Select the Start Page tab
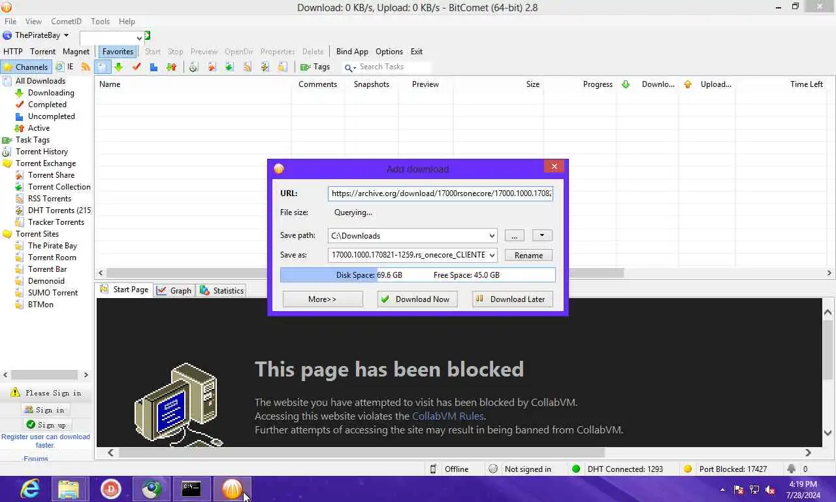Image resolution: width=836 pixels, height=502 pixels. [124, 290]
